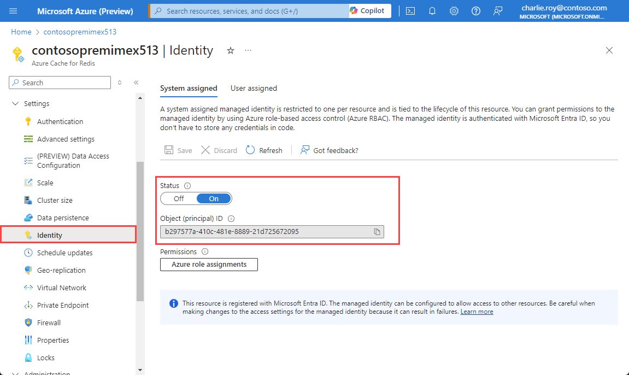Open Cloud Shell from the header

(410, 11)
